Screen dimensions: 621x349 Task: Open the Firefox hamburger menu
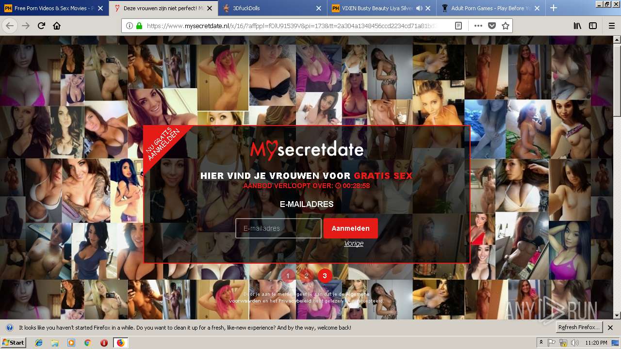(611, 26)
